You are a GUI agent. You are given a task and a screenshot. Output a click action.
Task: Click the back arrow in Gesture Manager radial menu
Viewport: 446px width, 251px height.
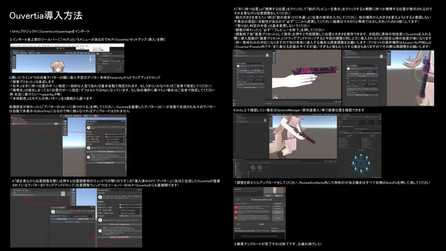click(x=361, y=156)
